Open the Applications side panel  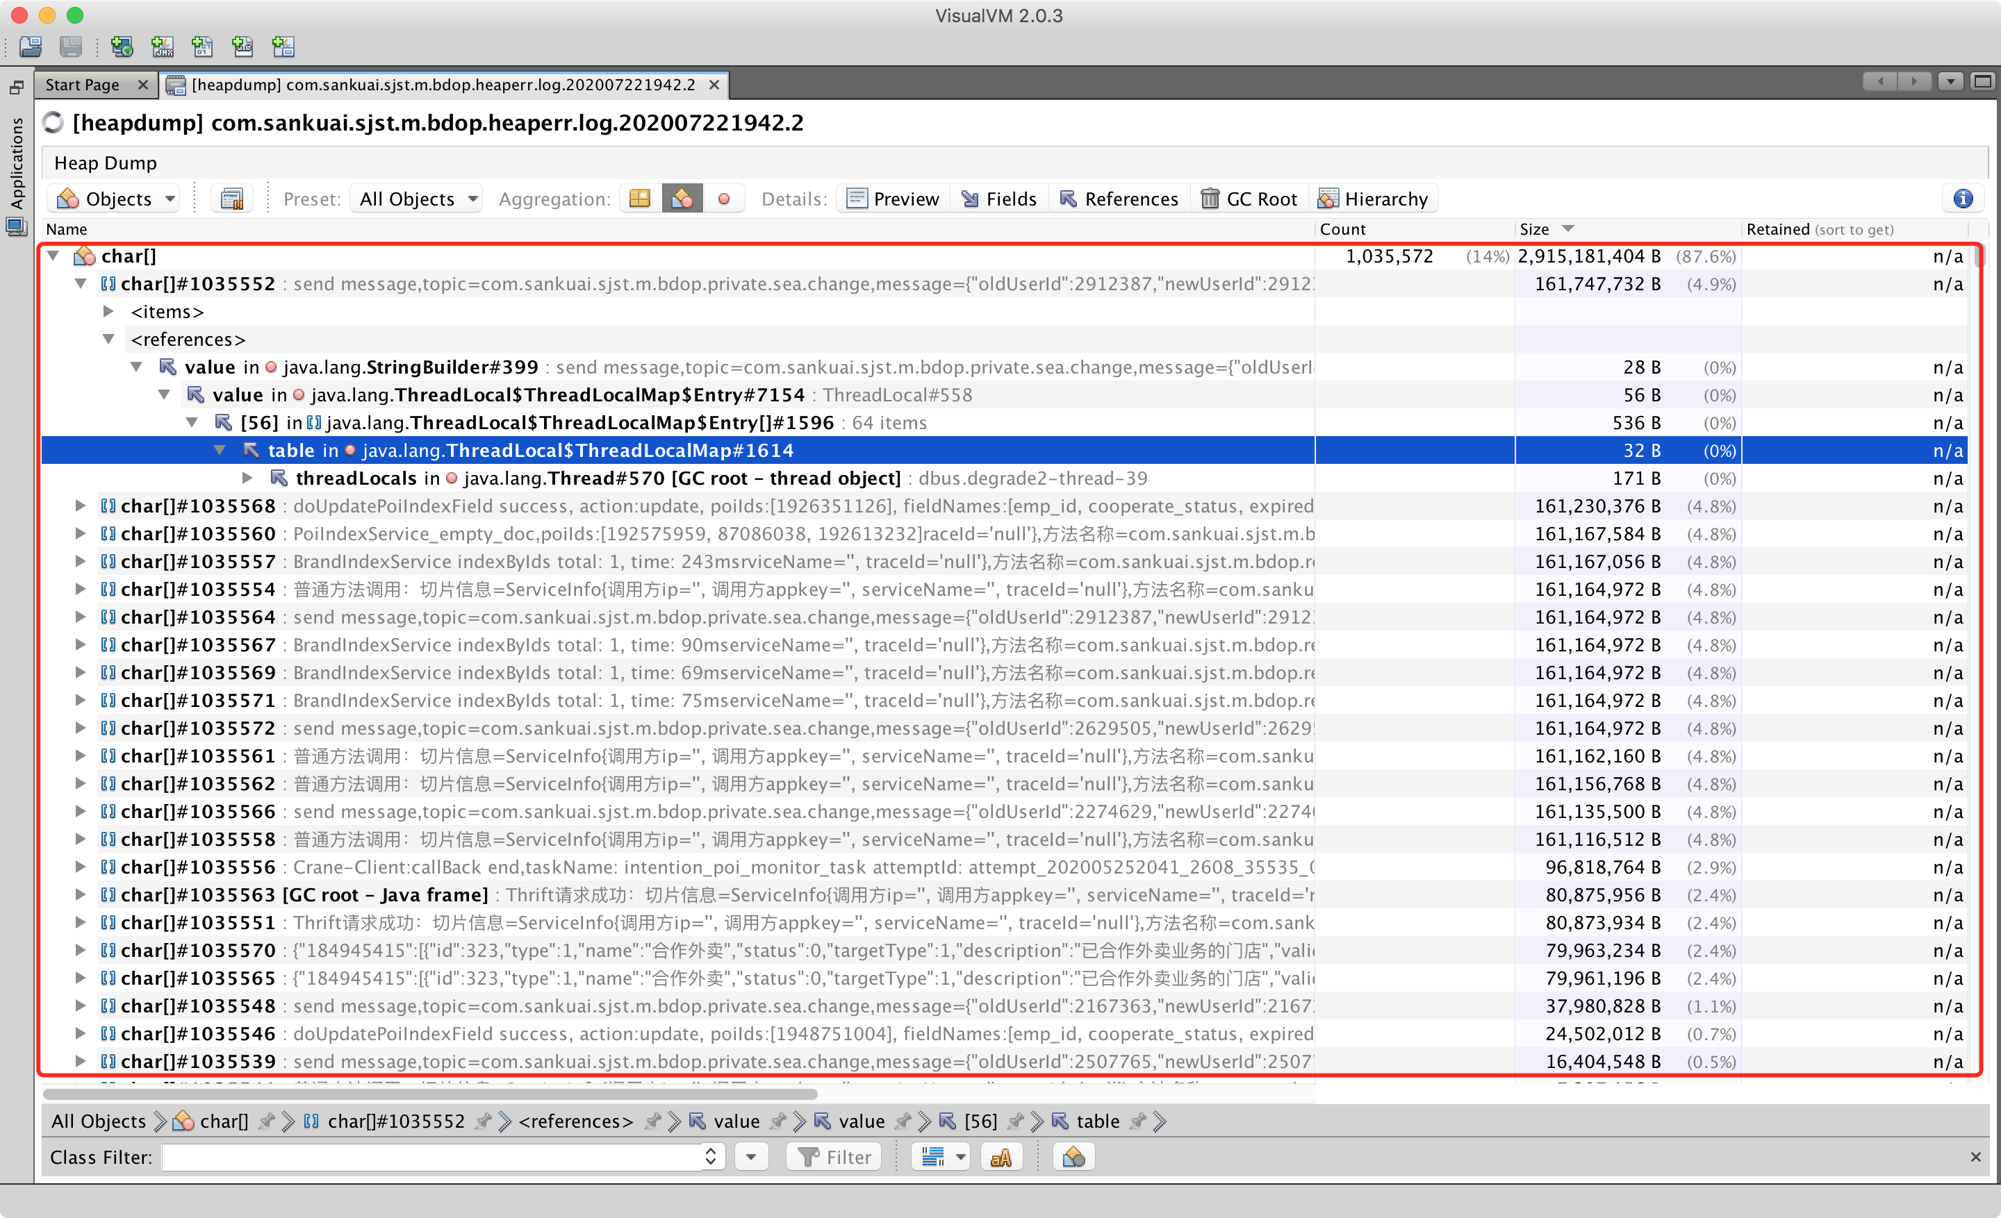[x=16, y=162]
